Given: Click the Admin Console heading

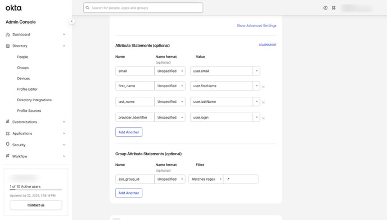Looking at the screenshot, I should 21,22.
